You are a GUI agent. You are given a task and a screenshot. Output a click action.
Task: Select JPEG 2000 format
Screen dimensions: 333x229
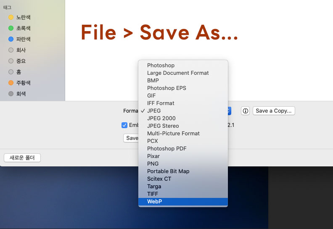click(x=183, y=118)
